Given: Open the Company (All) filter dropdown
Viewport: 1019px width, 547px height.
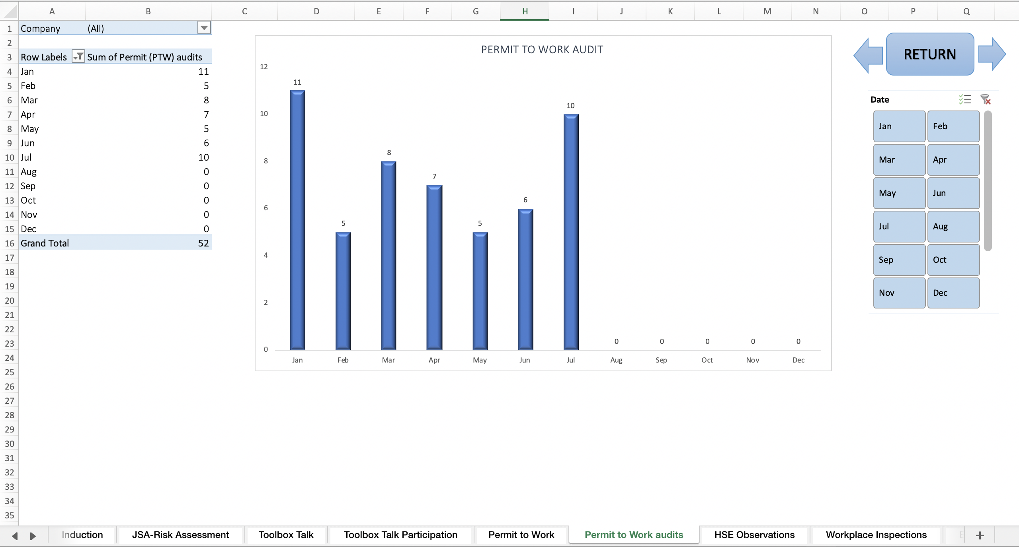Looking at the screenshot, I should (203, 28).
